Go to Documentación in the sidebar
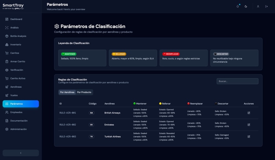275x160 pixels. pos(21,121)
